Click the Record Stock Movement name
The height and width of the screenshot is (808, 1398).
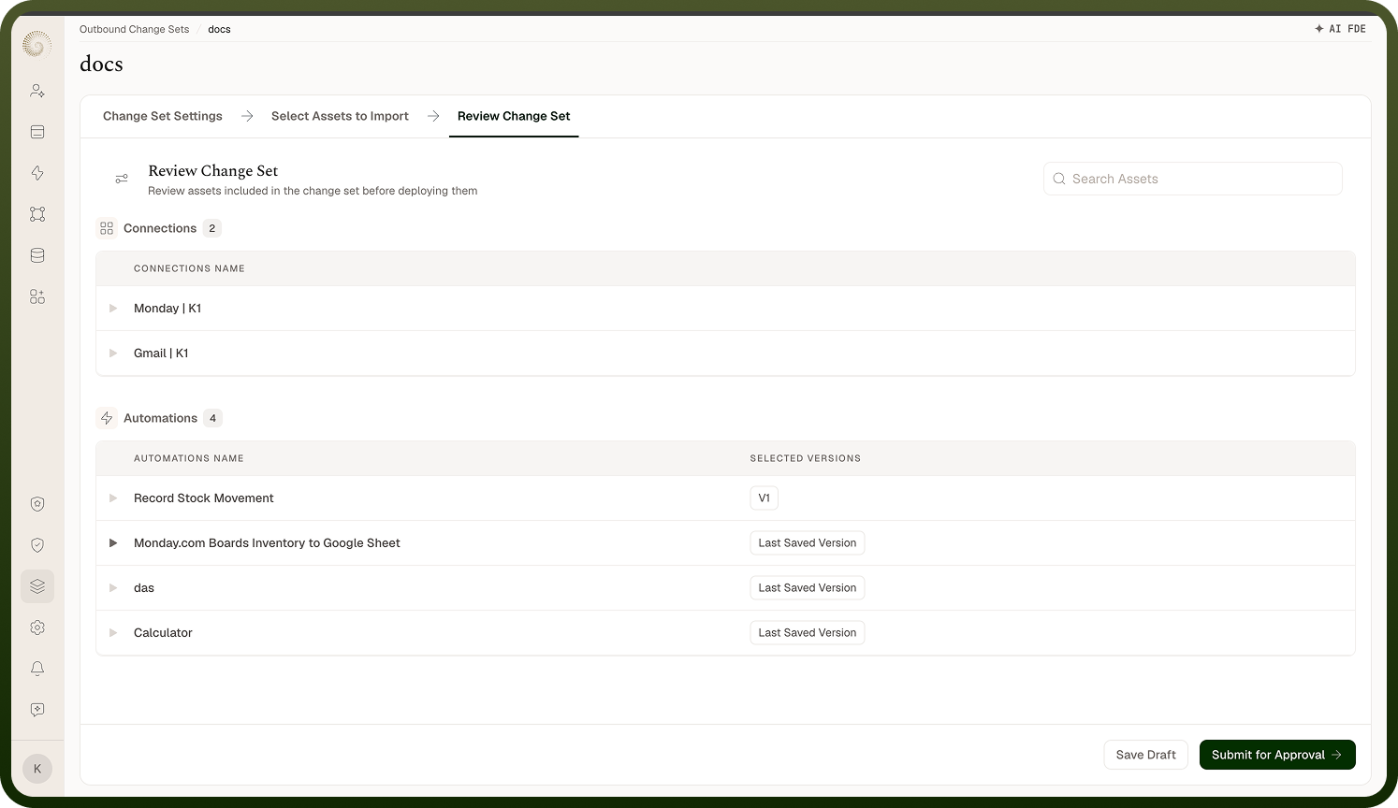[x=204, y=498]
